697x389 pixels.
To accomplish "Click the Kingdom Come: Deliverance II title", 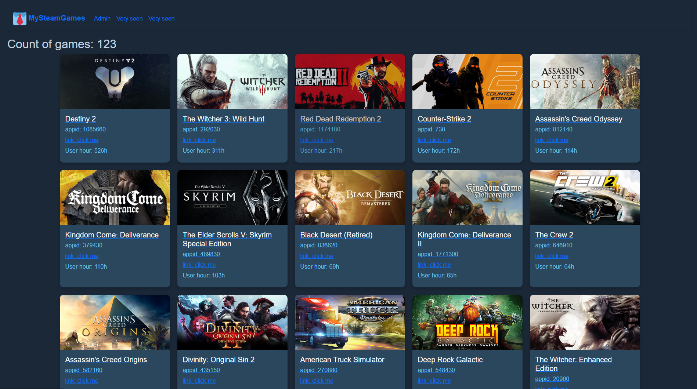I will coord(464,239).
